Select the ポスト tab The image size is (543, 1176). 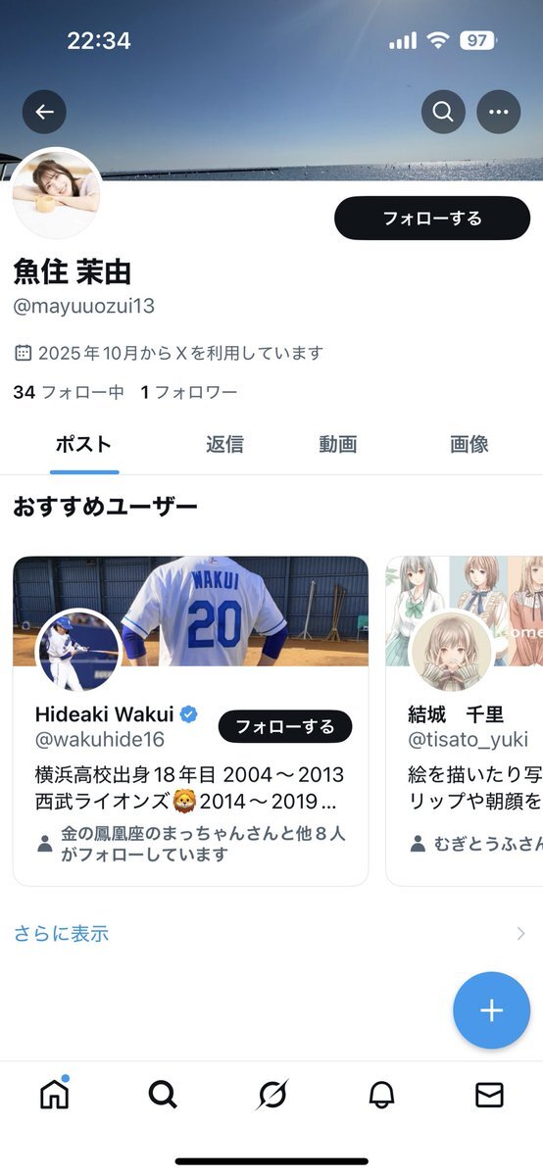(x=83, y=444)
